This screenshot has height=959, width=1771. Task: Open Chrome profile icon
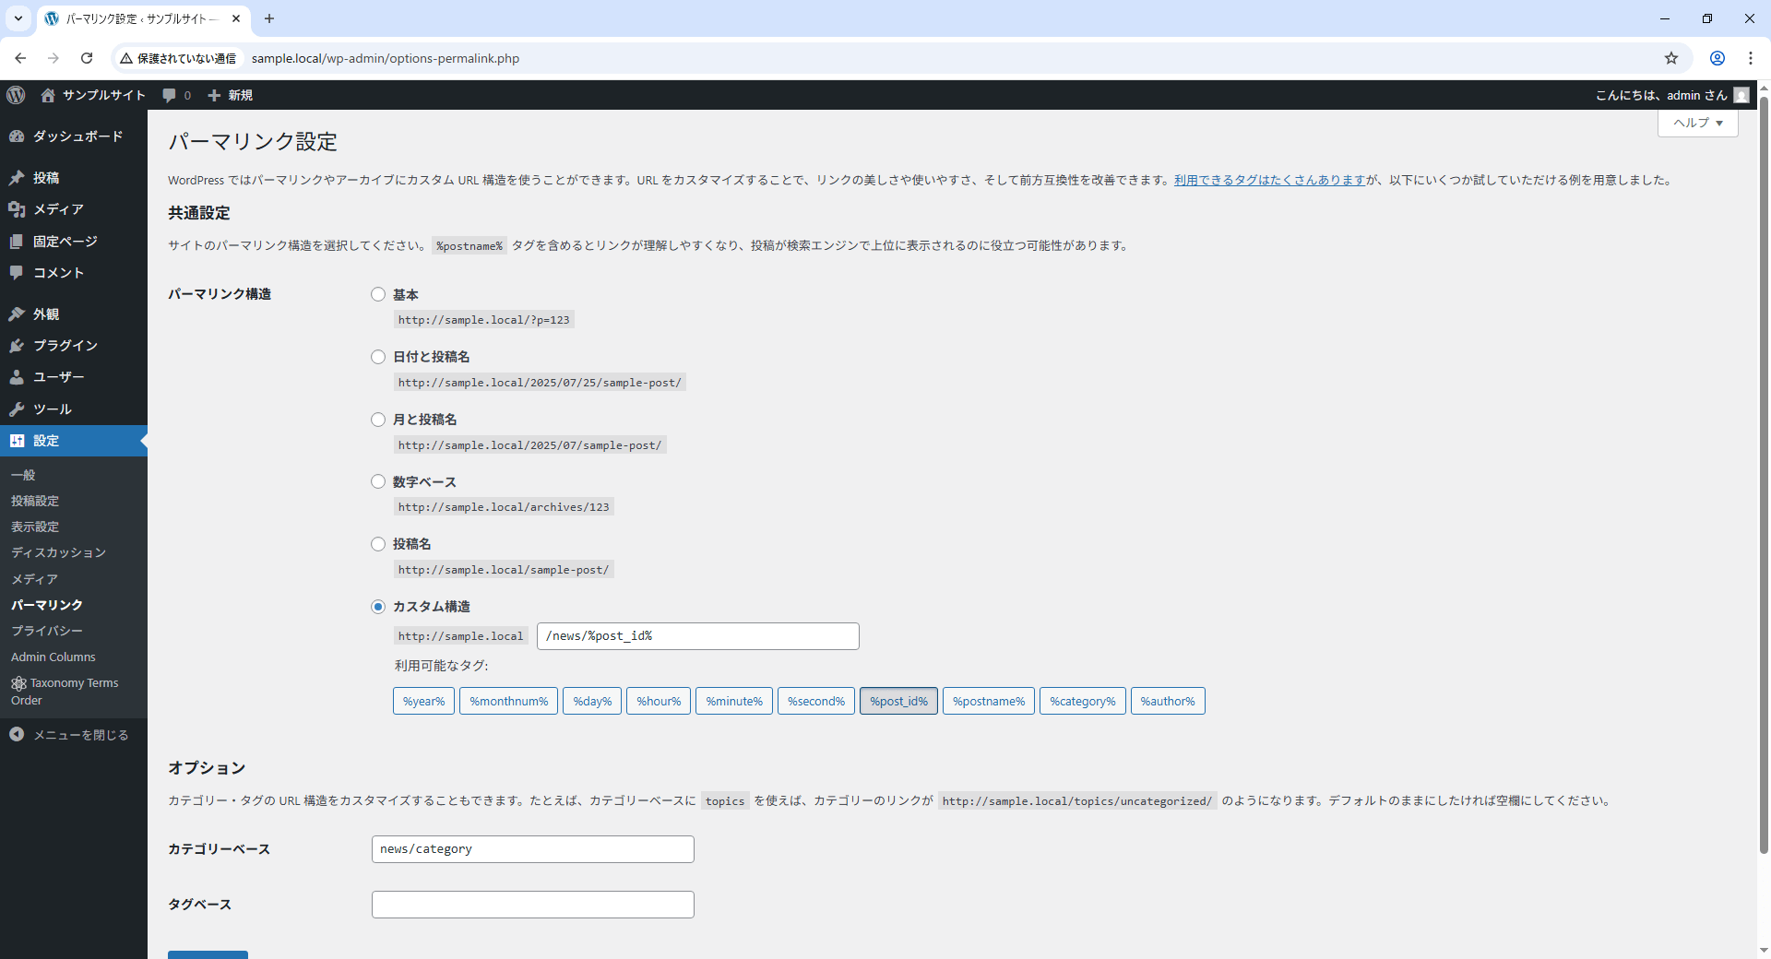coord(1718,58)
